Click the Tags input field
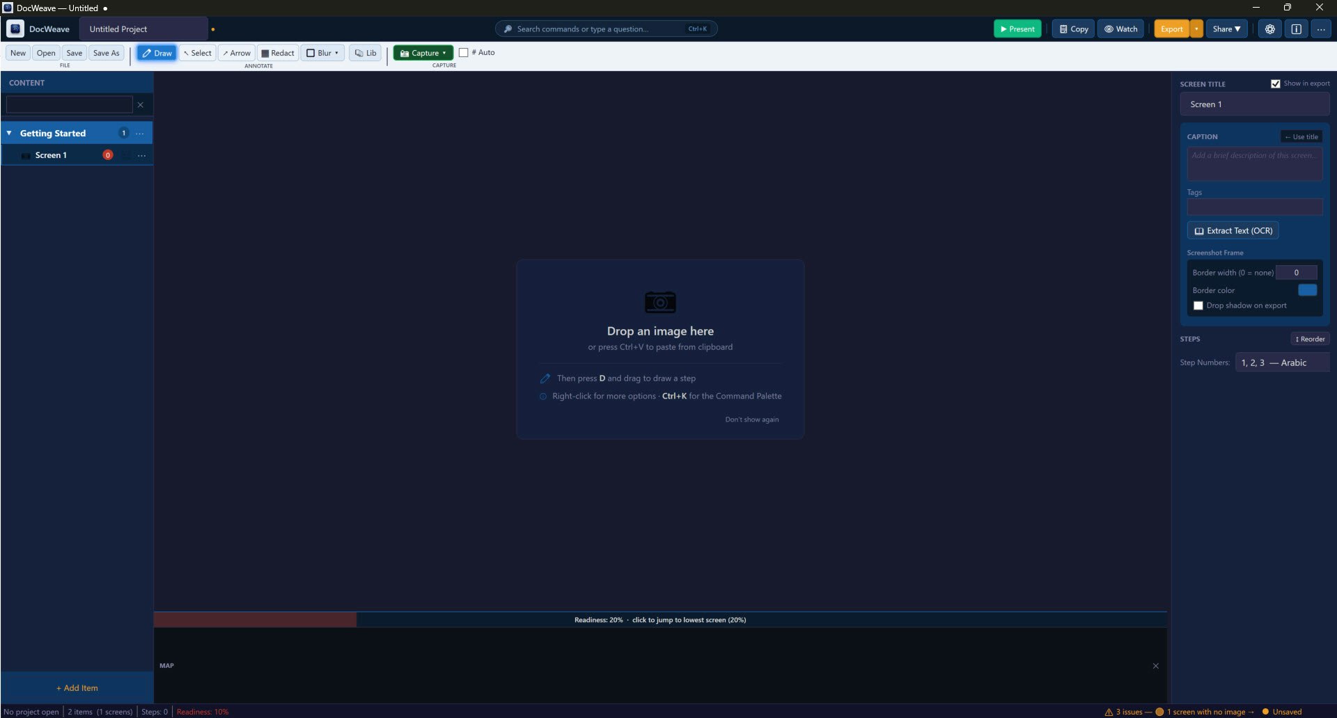1337x718 pixels. click(1254, 207)
